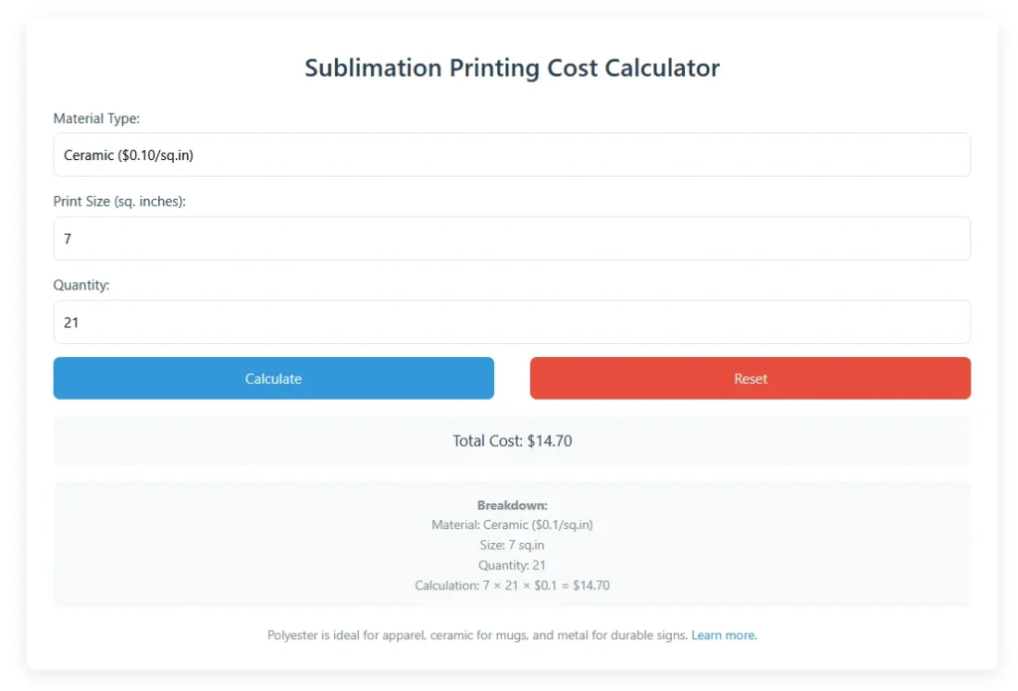
Task: Open the Material Type dropdown
Action: [x=512, y=154]
